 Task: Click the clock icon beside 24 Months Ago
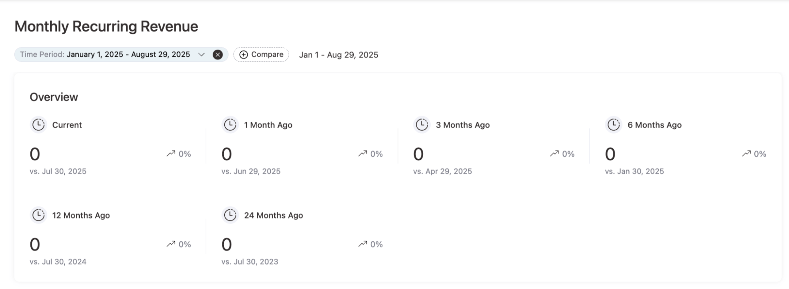[230, 215]
